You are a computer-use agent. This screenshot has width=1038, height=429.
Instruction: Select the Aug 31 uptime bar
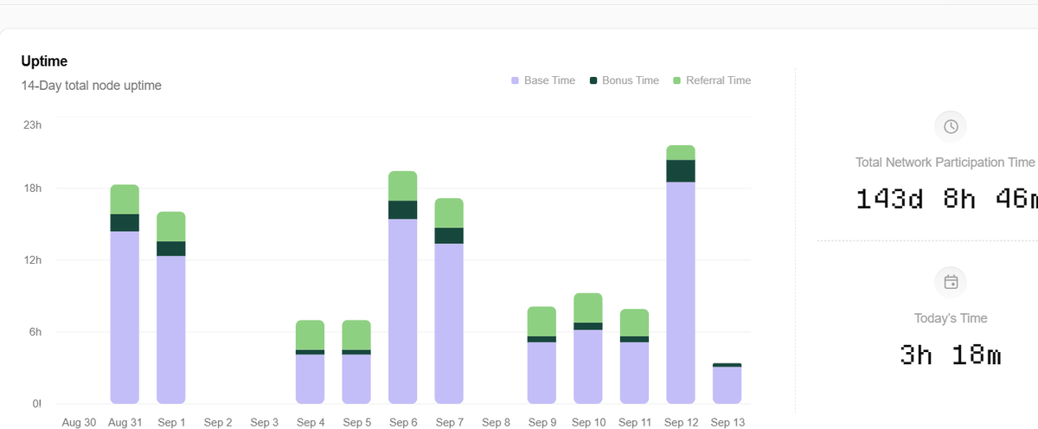click(x=125, y=294)
